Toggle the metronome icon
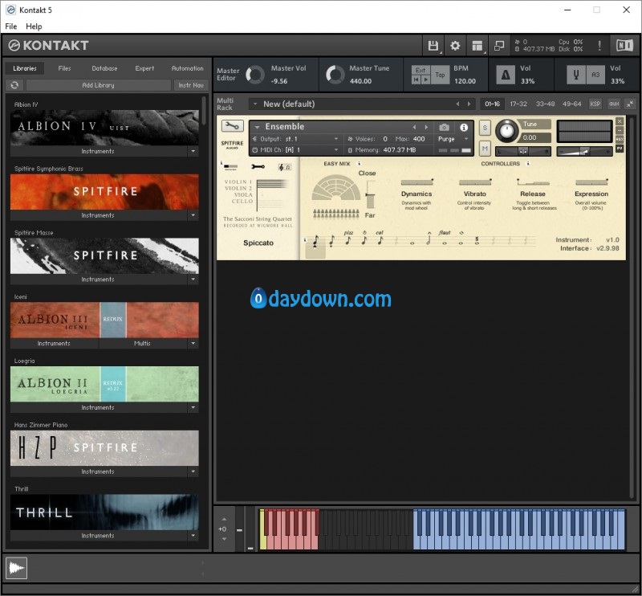Screen dimensions: 642x596 tap(506, 75)
